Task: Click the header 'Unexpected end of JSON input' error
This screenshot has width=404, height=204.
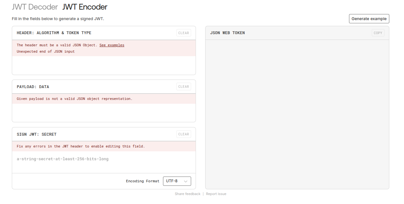Action: click(46, 51)
